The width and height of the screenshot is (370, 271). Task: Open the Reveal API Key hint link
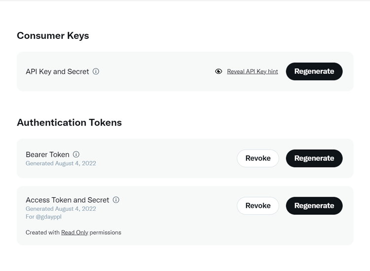tap(252, 71)
